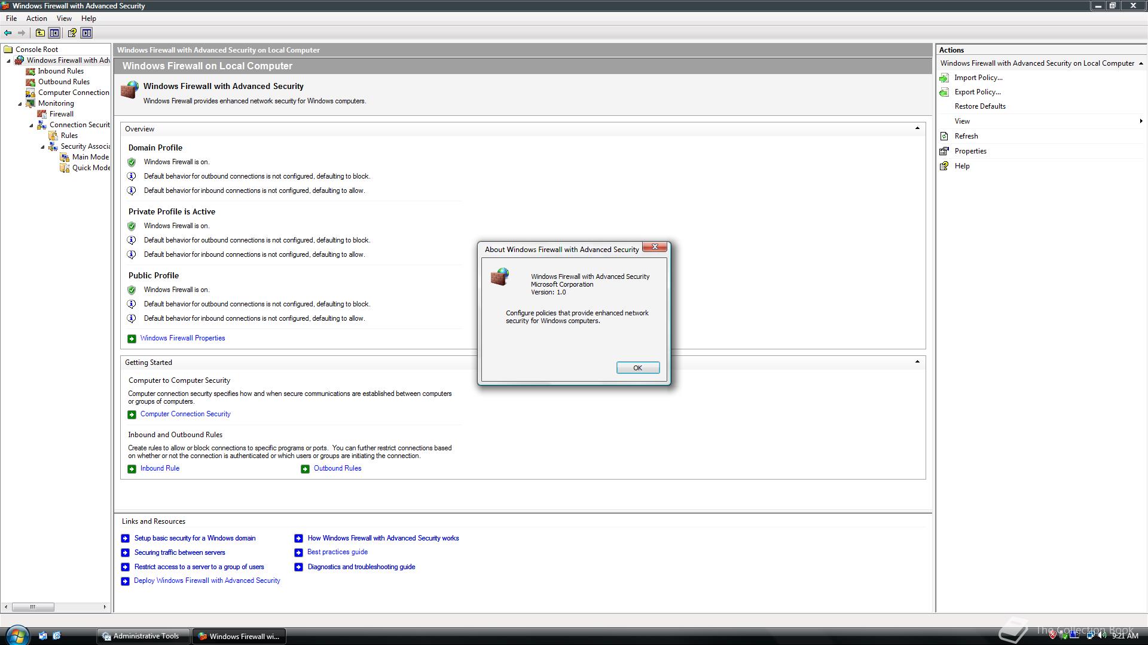Open the Best practices guide link
The width and height of the screenshot is (1148, 645).
tap(337, 552)
